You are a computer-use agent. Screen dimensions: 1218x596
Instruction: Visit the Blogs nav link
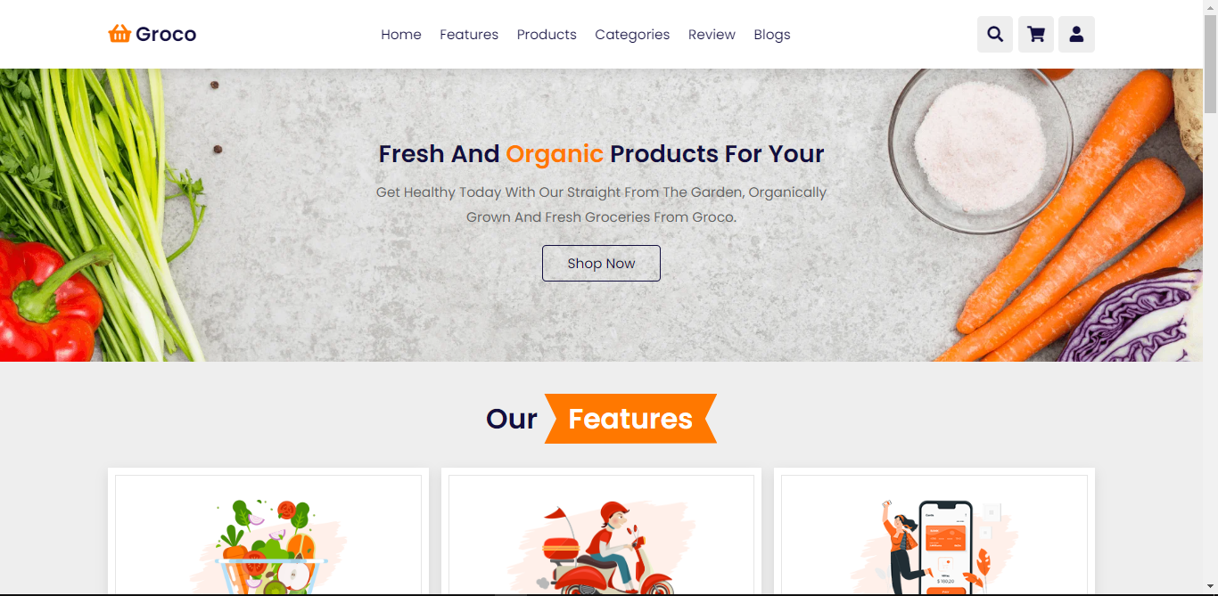pyautogui.click(x=772, y=35)
